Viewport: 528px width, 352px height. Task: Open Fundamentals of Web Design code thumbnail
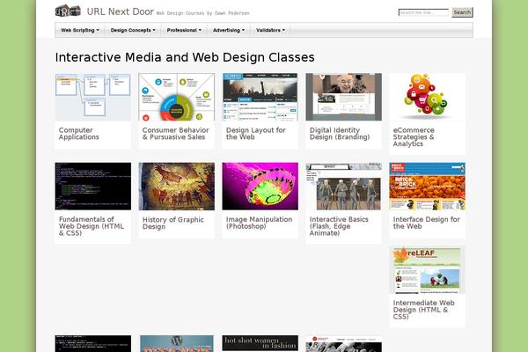93,187
